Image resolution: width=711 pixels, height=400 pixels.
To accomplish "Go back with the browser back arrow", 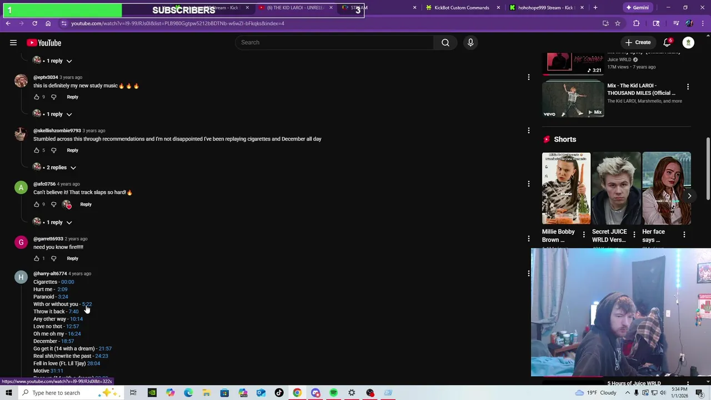I will [8, 23].
